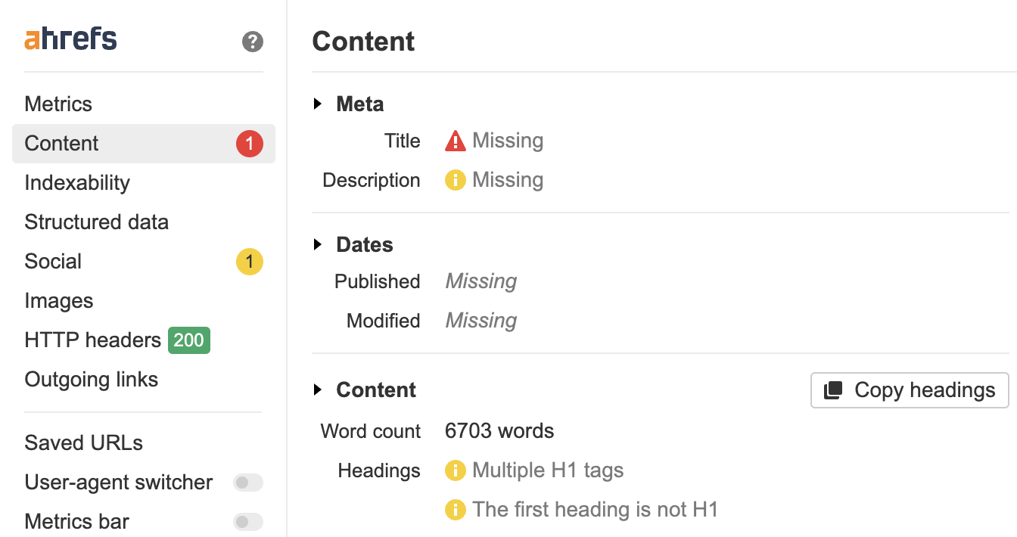Screen dimensions: 1017x537
Task: Open the Structured data section
Action: (96, 222)
